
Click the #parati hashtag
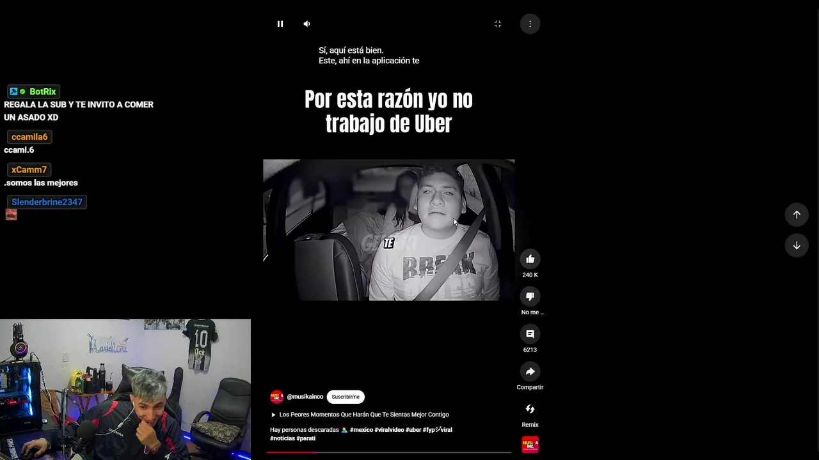click(306, 438)
